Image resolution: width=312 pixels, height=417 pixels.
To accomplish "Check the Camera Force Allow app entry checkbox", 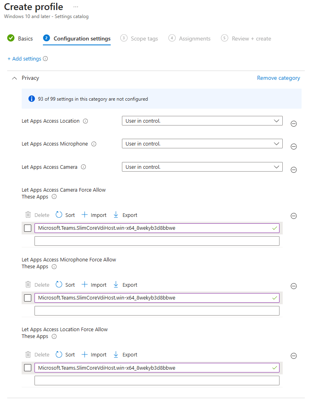I will coord(28,228).
